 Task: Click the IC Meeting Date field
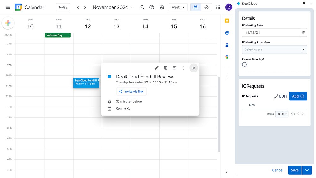coord(271,32)
